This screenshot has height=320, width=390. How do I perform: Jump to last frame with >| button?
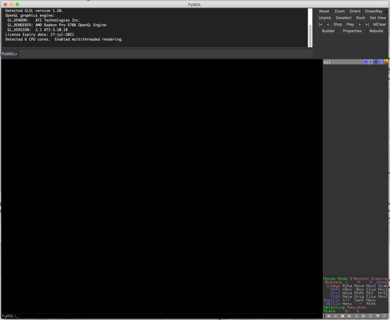367,24
